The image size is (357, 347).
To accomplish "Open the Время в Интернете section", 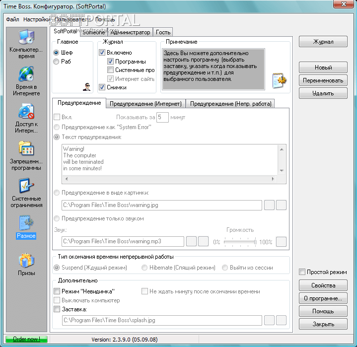I will coord(26,81).
